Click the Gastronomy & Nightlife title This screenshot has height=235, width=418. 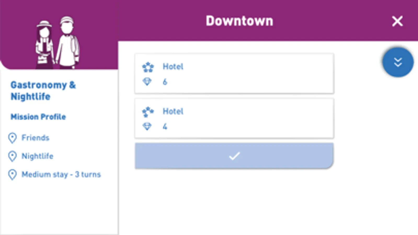click(x=43, y=91)
